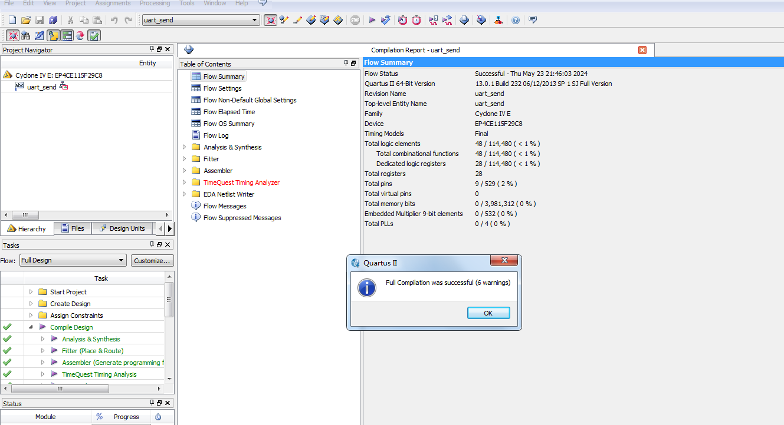
Task: Float the Table of Contents panel
Action: [x=353, y=64]
